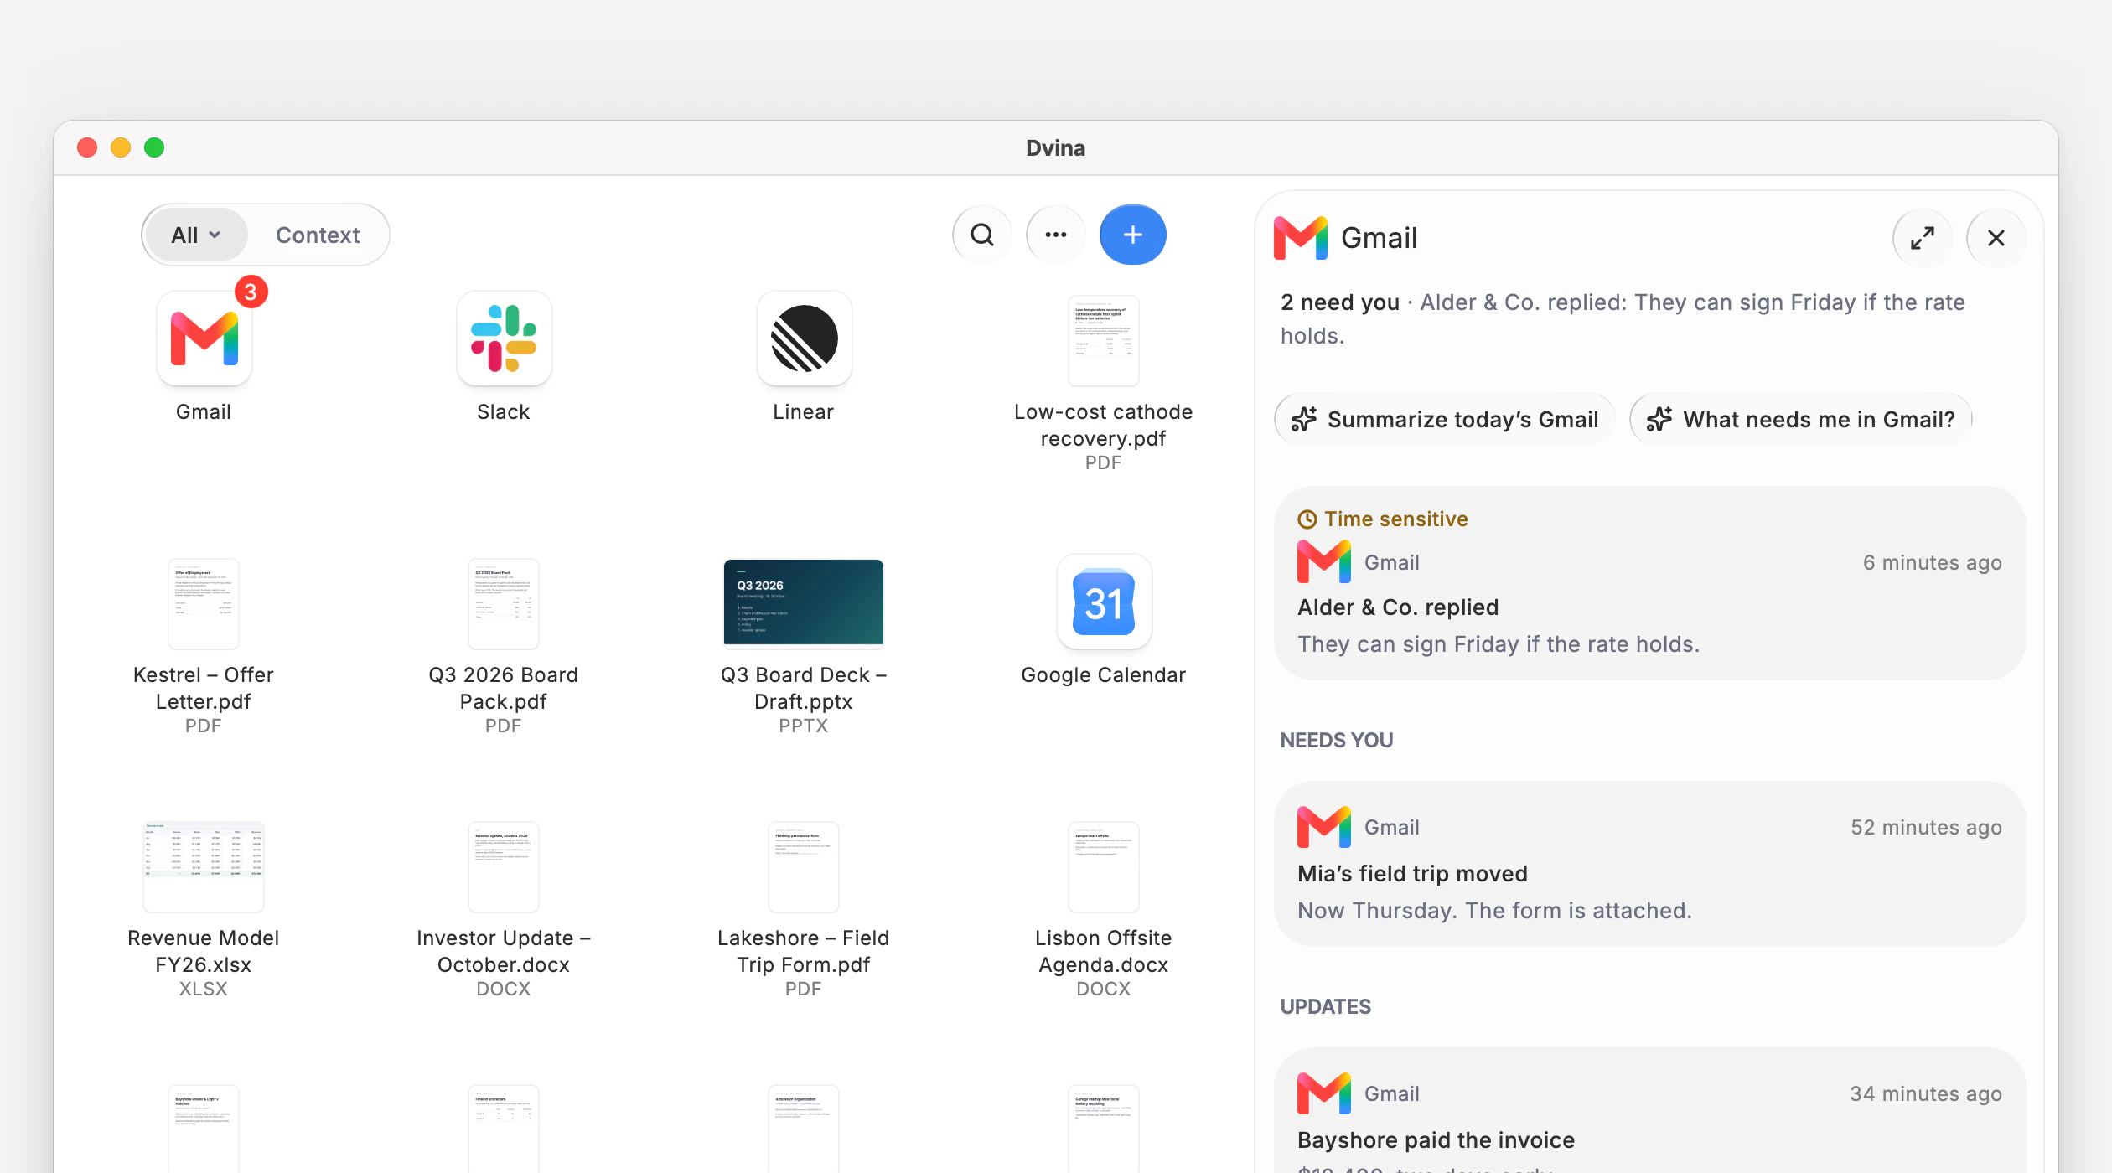Open Revenue Model FY26.xlsx thumbnail
Viewport: 2112px width, 1173px height.
(x=204, y=866)
